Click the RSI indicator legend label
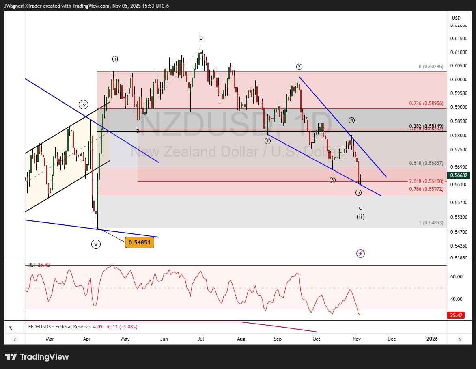Screen dimensions: 476x369 [32, 265]
